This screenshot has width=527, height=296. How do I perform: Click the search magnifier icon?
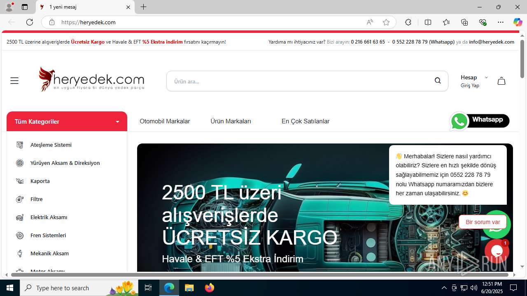pos(438,81)
